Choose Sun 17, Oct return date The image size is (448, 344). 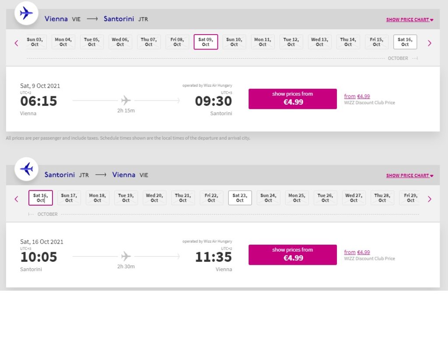click(69, 198)
